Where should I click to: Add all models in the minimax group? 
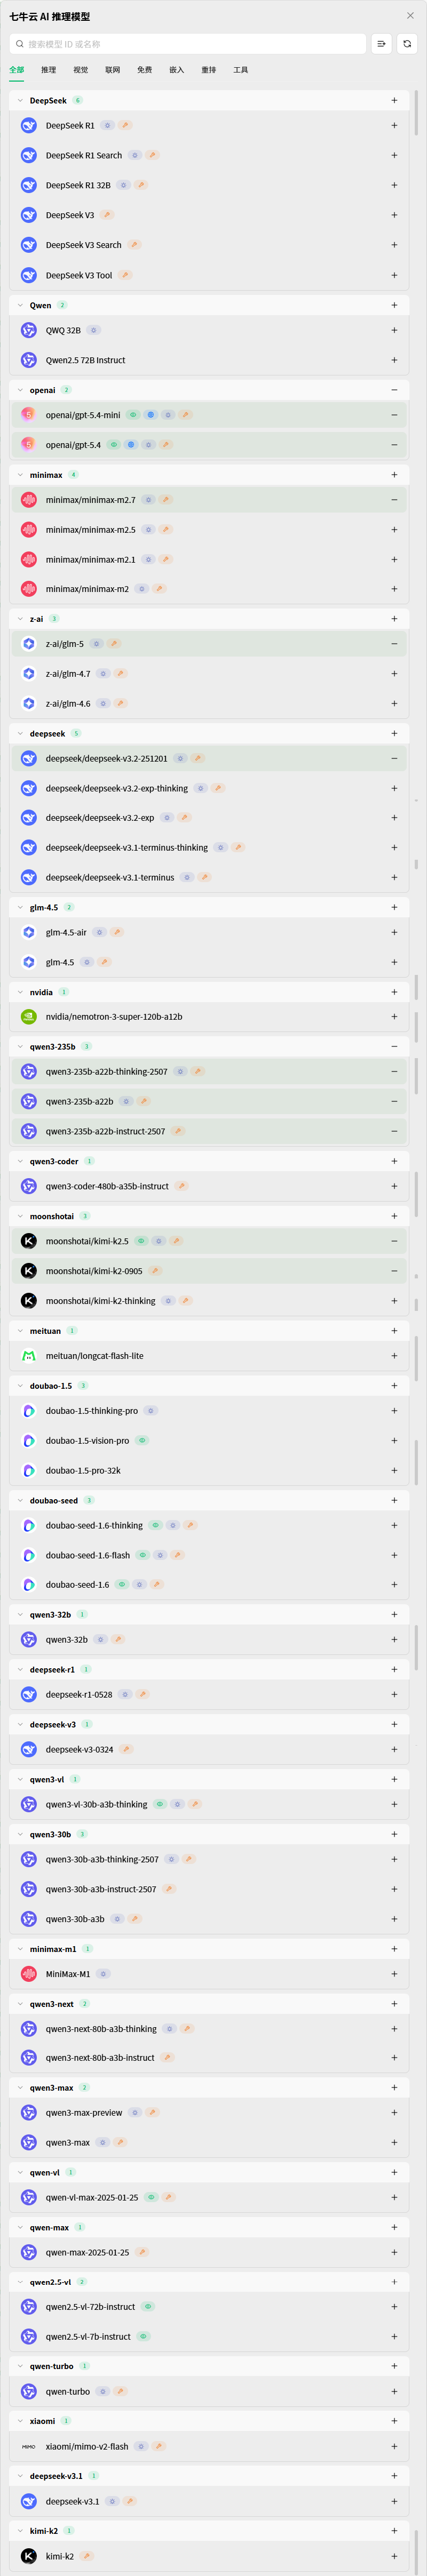point(394,475)
